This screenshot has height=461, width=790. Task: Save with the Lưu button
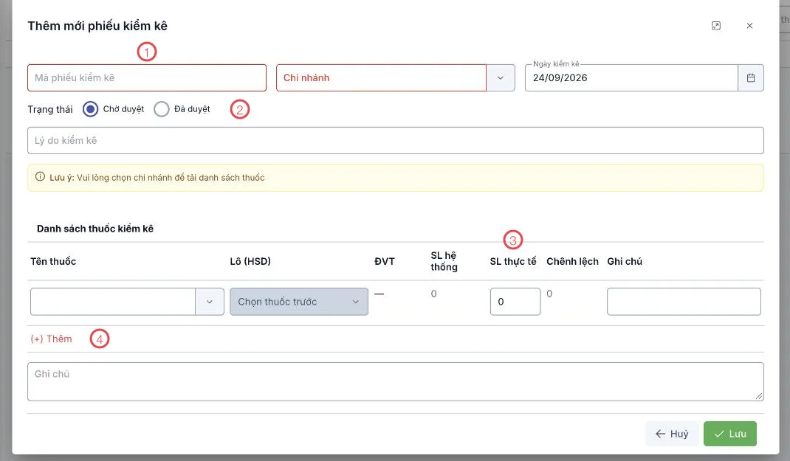tap(730, 434)
